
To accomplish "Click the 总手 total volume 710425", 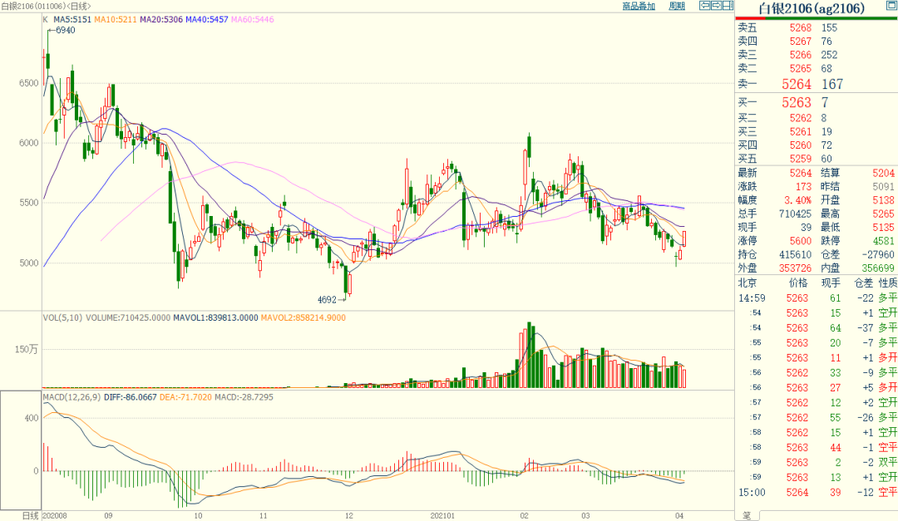I will pos(795,214).
